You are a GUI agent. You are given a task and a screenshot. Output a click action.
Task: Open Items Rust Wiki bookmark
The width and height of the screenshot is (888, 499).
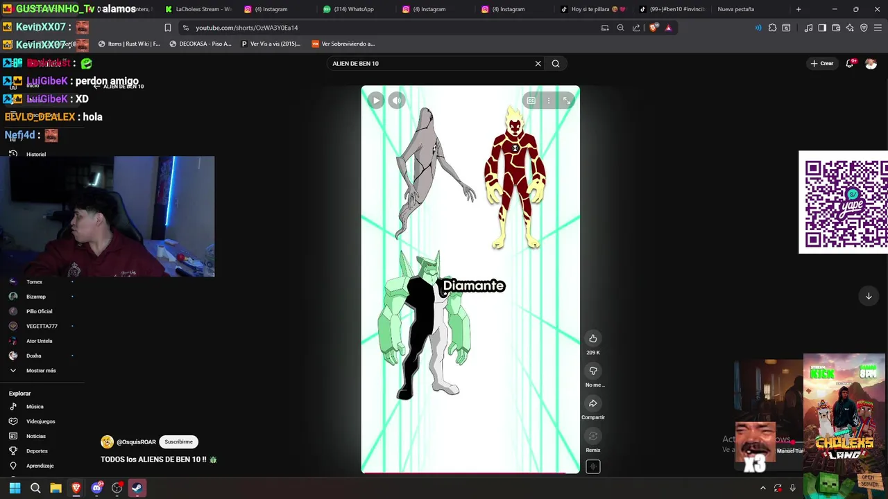tap(129, 44)
